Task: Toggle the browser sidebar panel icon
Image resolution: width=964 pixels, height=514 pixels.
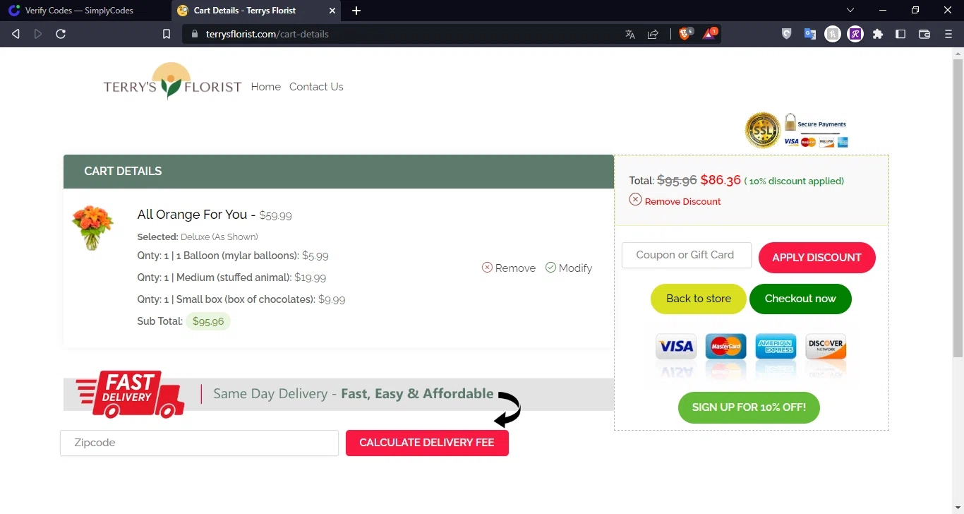Action: (x=900, y=34)
